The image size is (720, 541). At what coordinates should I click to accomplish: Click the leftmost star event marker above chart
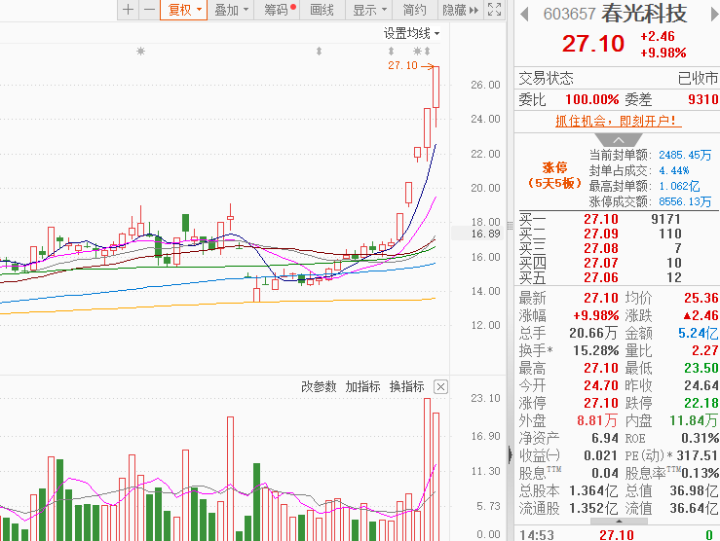click(141, 51)
